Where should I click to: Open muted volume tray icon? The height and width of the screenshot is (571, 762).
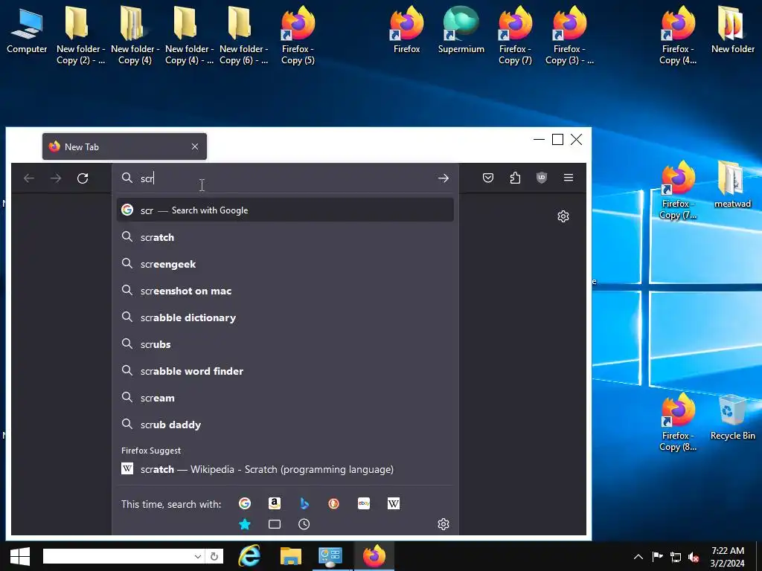coord(694,557)
